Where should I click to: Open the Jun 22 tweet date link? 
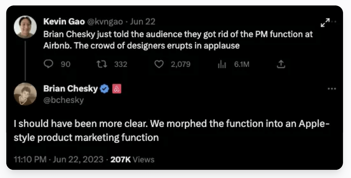click(x=142, y=22)
